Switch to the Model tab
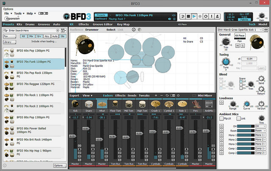This screenshot has height=171, width=271. (263, 24)
